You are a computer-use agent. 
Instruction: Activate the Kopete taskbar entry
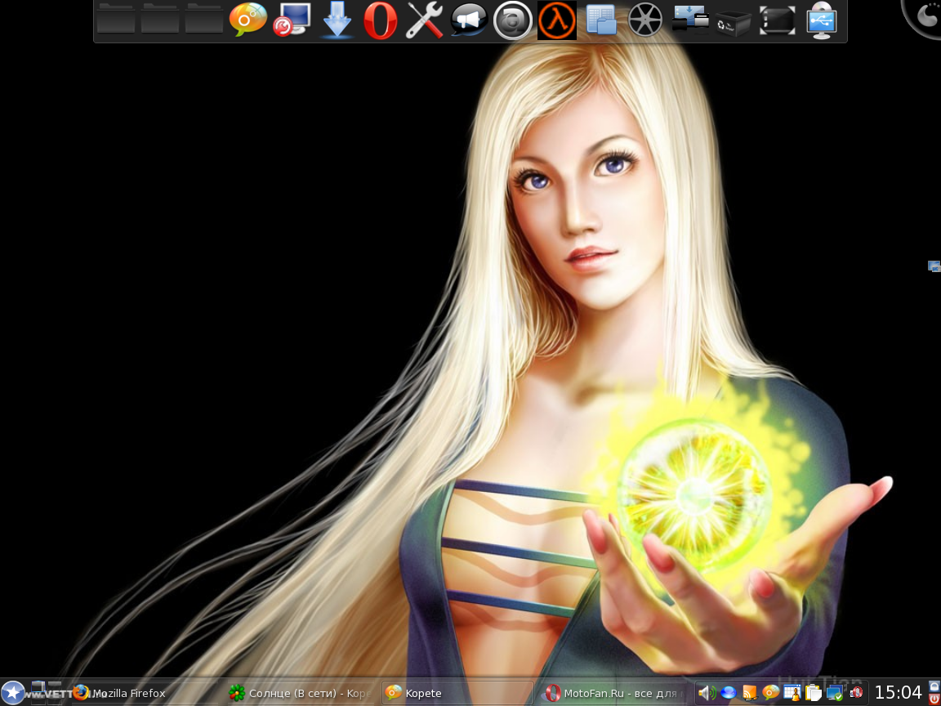pyautogui.click(x=457, y=694)
